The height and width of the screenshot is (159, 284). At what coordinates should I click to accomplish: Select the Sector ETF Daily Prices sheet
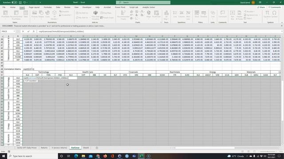point(27,148)
